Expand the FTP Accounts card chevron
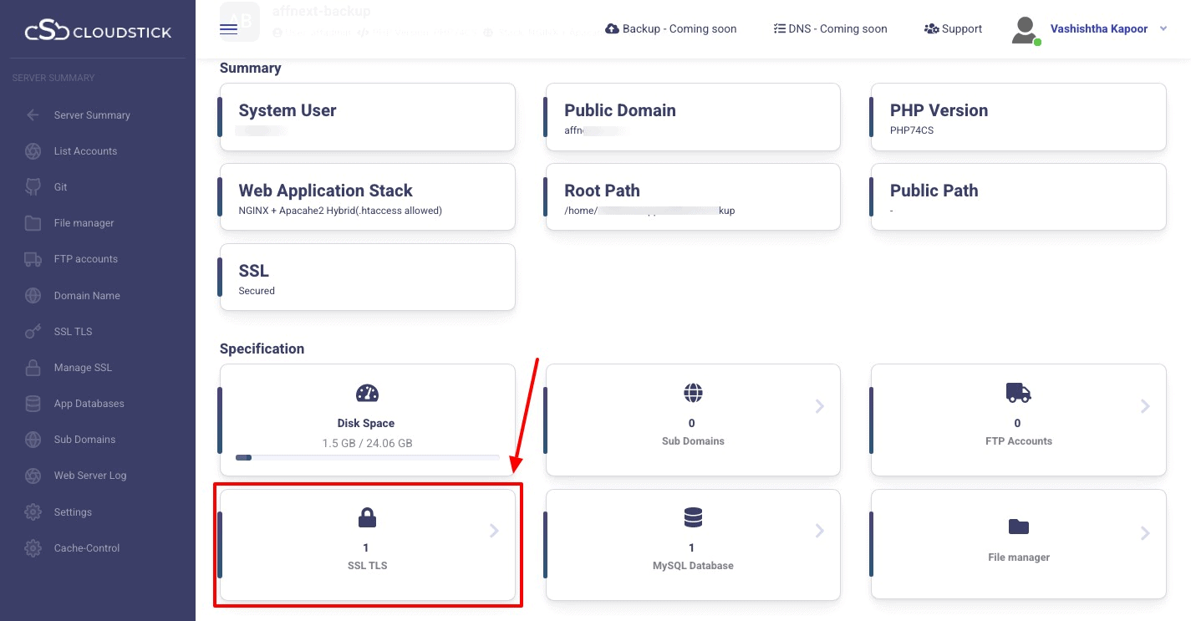This screenshot has width=1191, height=621. [1145, 406]
